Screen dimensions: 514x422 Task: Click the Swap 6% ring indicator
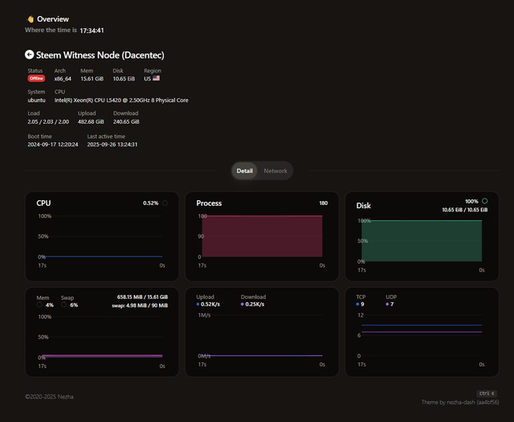click(64, 305)
